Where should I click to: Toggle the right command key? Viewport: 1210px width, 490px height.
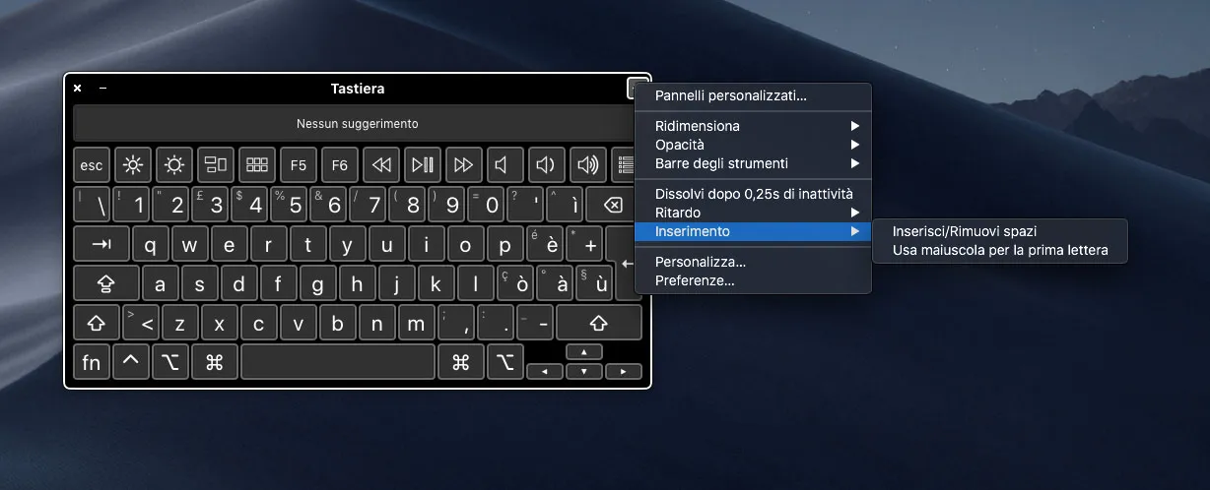tap(460, 362)
